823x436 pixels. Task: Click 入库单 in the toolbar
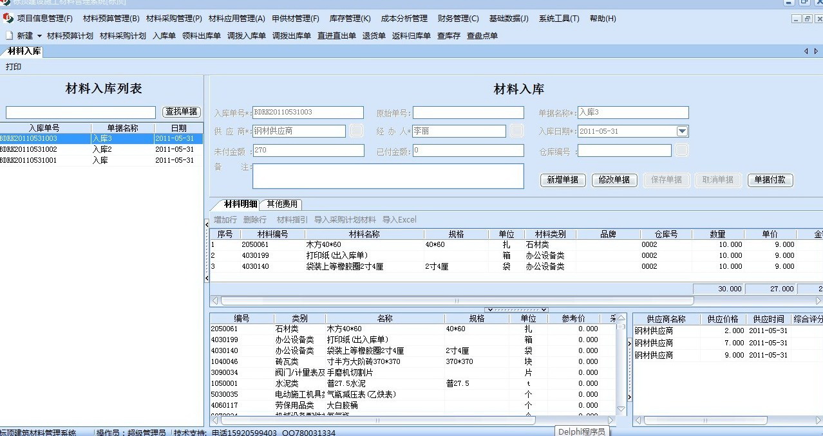[x=164, y=36]
